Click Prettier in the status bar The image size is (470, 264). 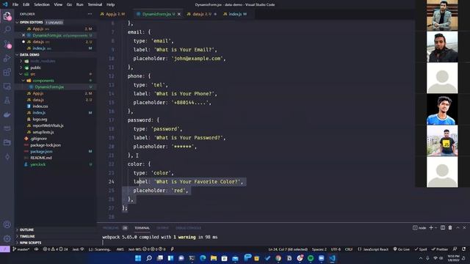tap(440, 249)
